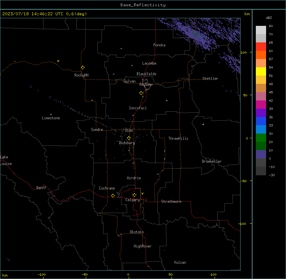Select the pink 45 dBZ legend swatch
This screenshot has width=286, height=279.
click(261, 96)
